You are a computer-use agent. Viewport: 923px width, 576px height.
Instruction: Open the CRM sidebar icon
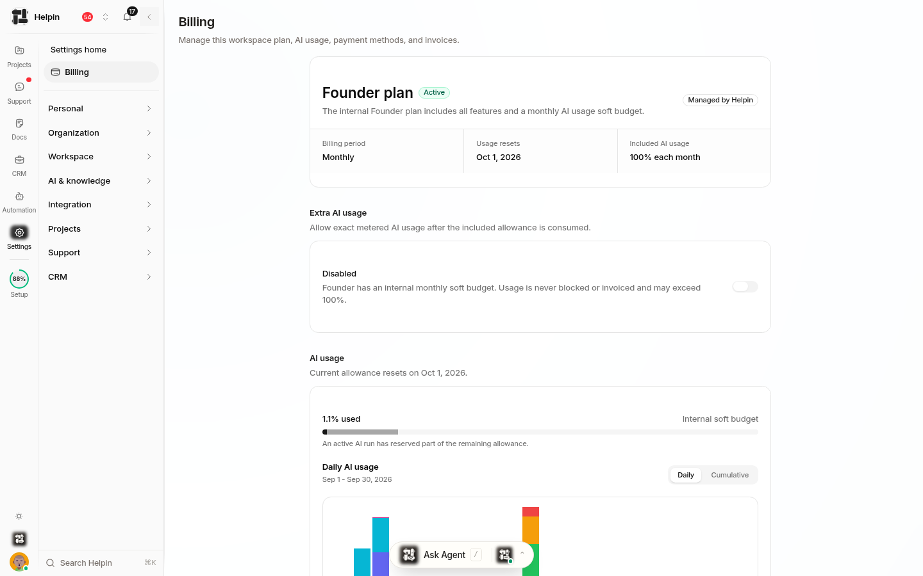[x=19, y=160]
